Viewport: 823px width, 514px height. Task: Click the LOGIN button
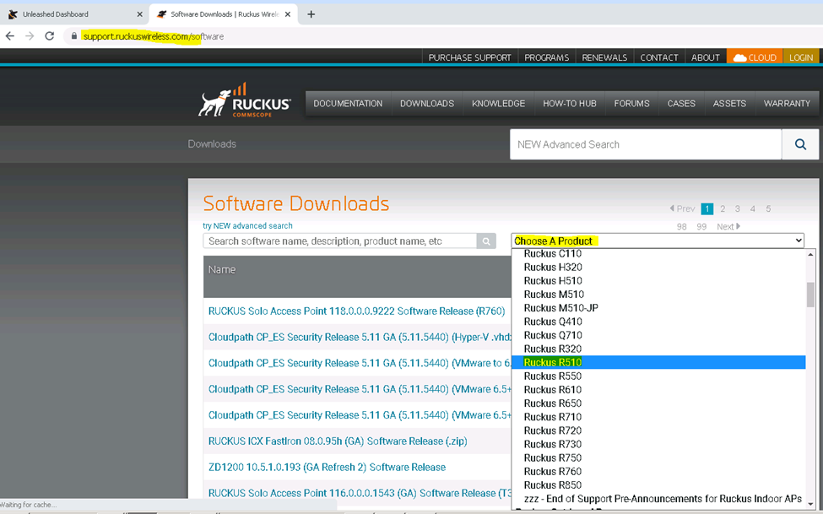[801, 57]
